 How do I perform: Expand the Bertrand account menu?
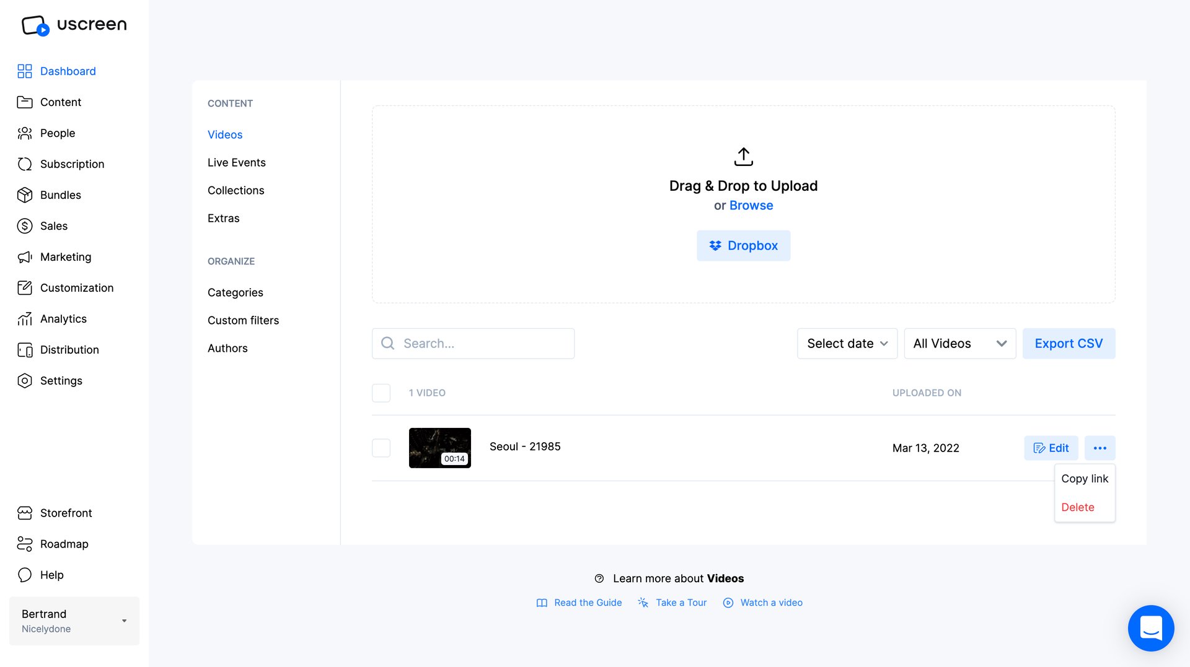coord(74,621)
